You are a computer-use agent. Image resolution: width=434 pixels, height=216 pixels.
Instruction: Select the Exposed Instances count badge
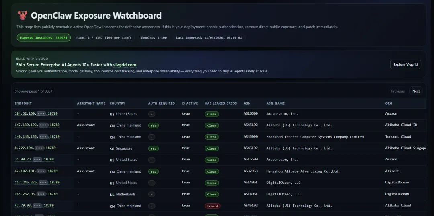point(44,37)
